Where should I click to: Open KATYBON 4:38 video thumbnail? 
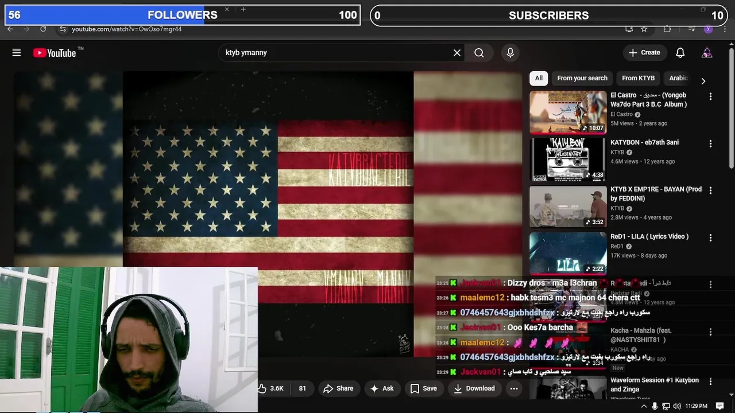(x=567, y=159)
